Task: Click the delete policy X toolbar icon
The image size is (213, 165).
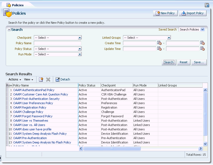Action: click(48, 79)
